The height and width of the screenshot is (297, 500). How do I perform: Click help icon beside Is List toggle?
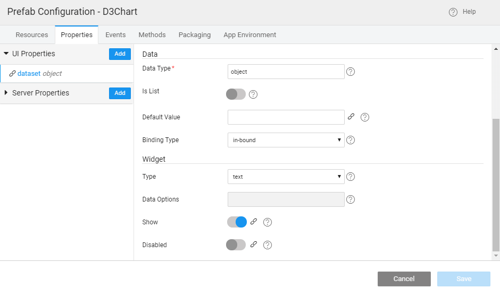(253, 94)
